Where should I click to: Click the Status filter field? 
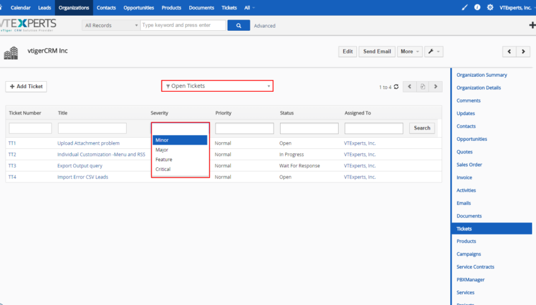[309, 128]
